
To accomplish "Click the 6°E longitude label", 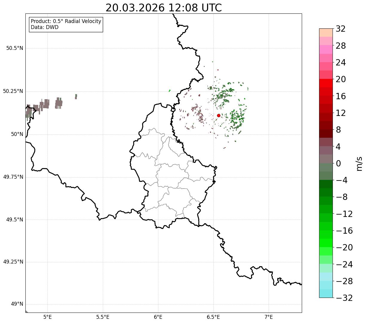I will tap(158, 317).
